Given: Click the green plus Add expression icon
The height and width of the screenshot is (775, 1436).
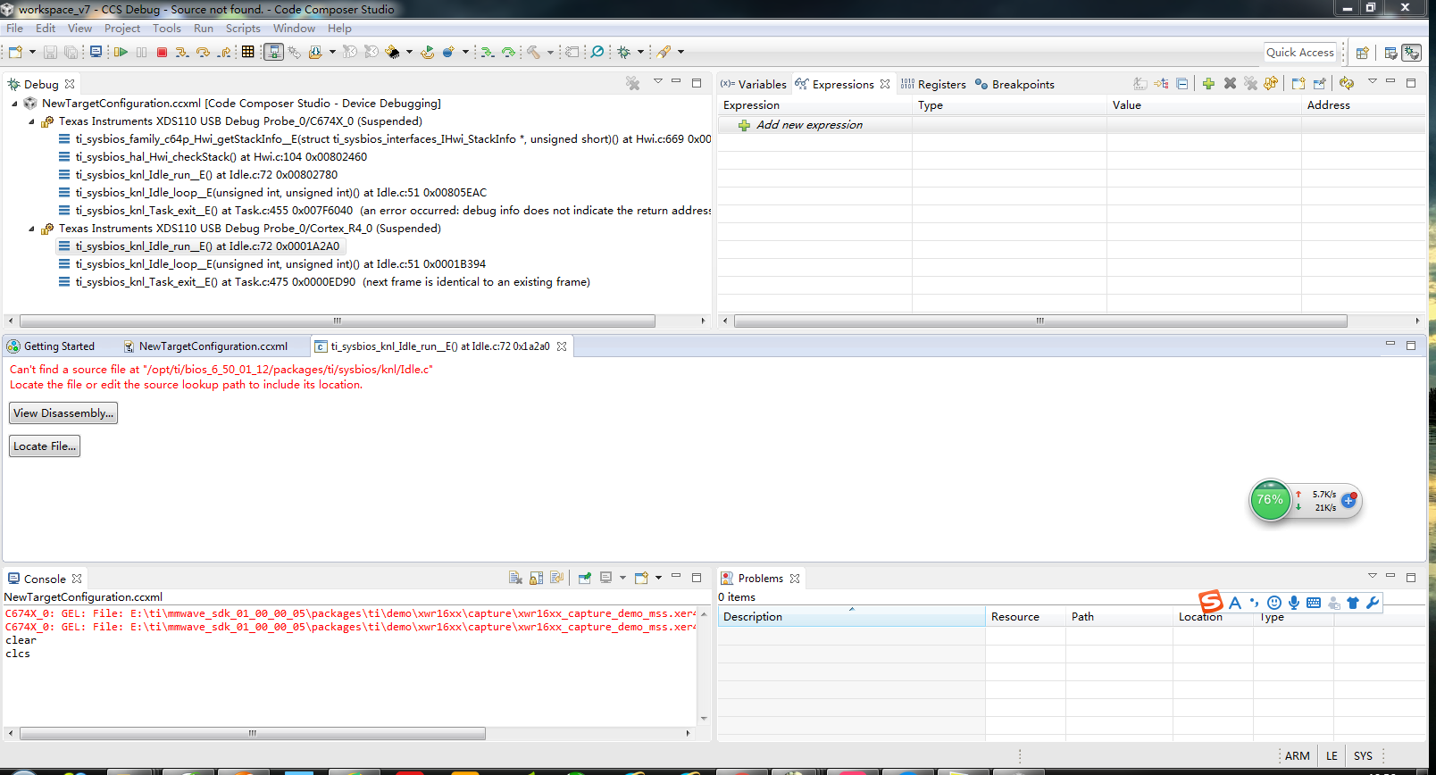Looking at the screenshot, I should click(1208, 84).
